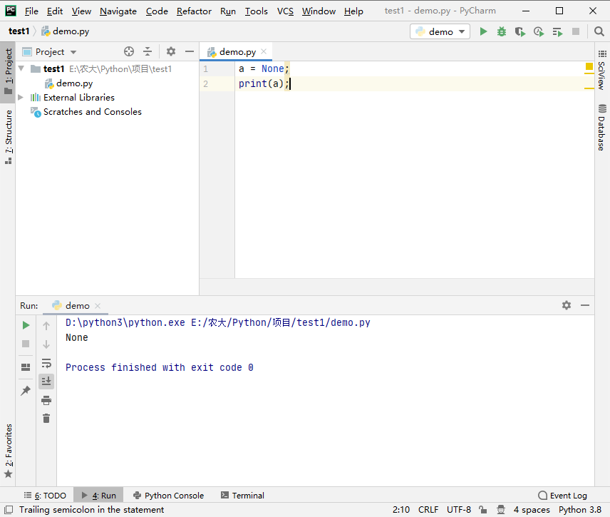Select demo.py in the Project tree
610x517 pixels.
tap(74, 83)
